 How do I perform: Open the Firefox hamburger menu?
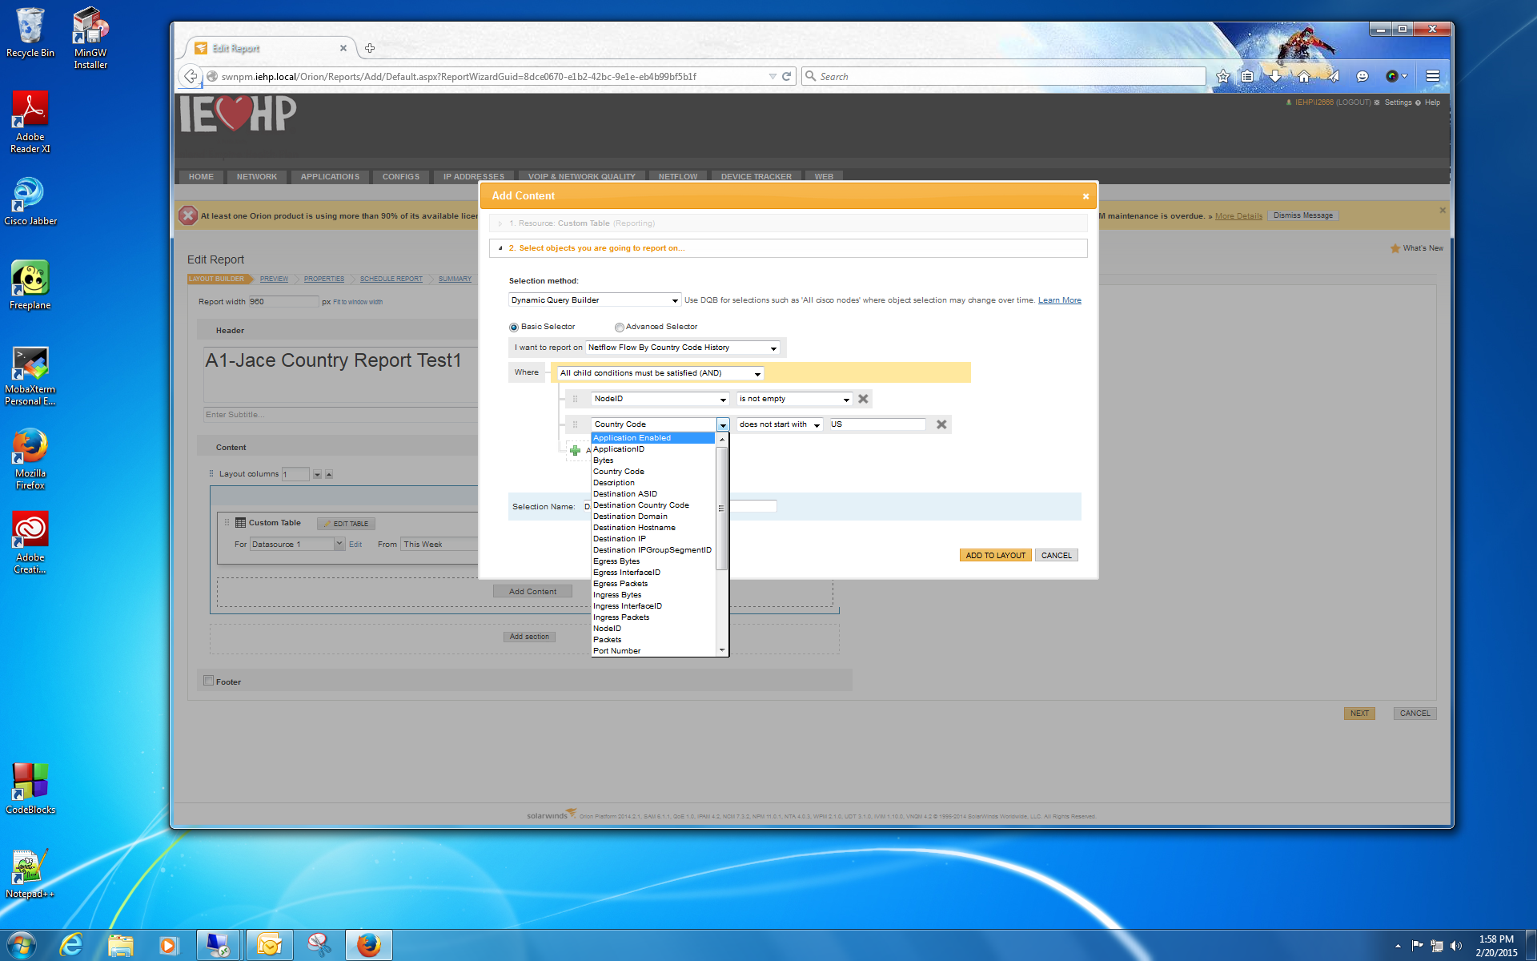[x=1433, y=76]
